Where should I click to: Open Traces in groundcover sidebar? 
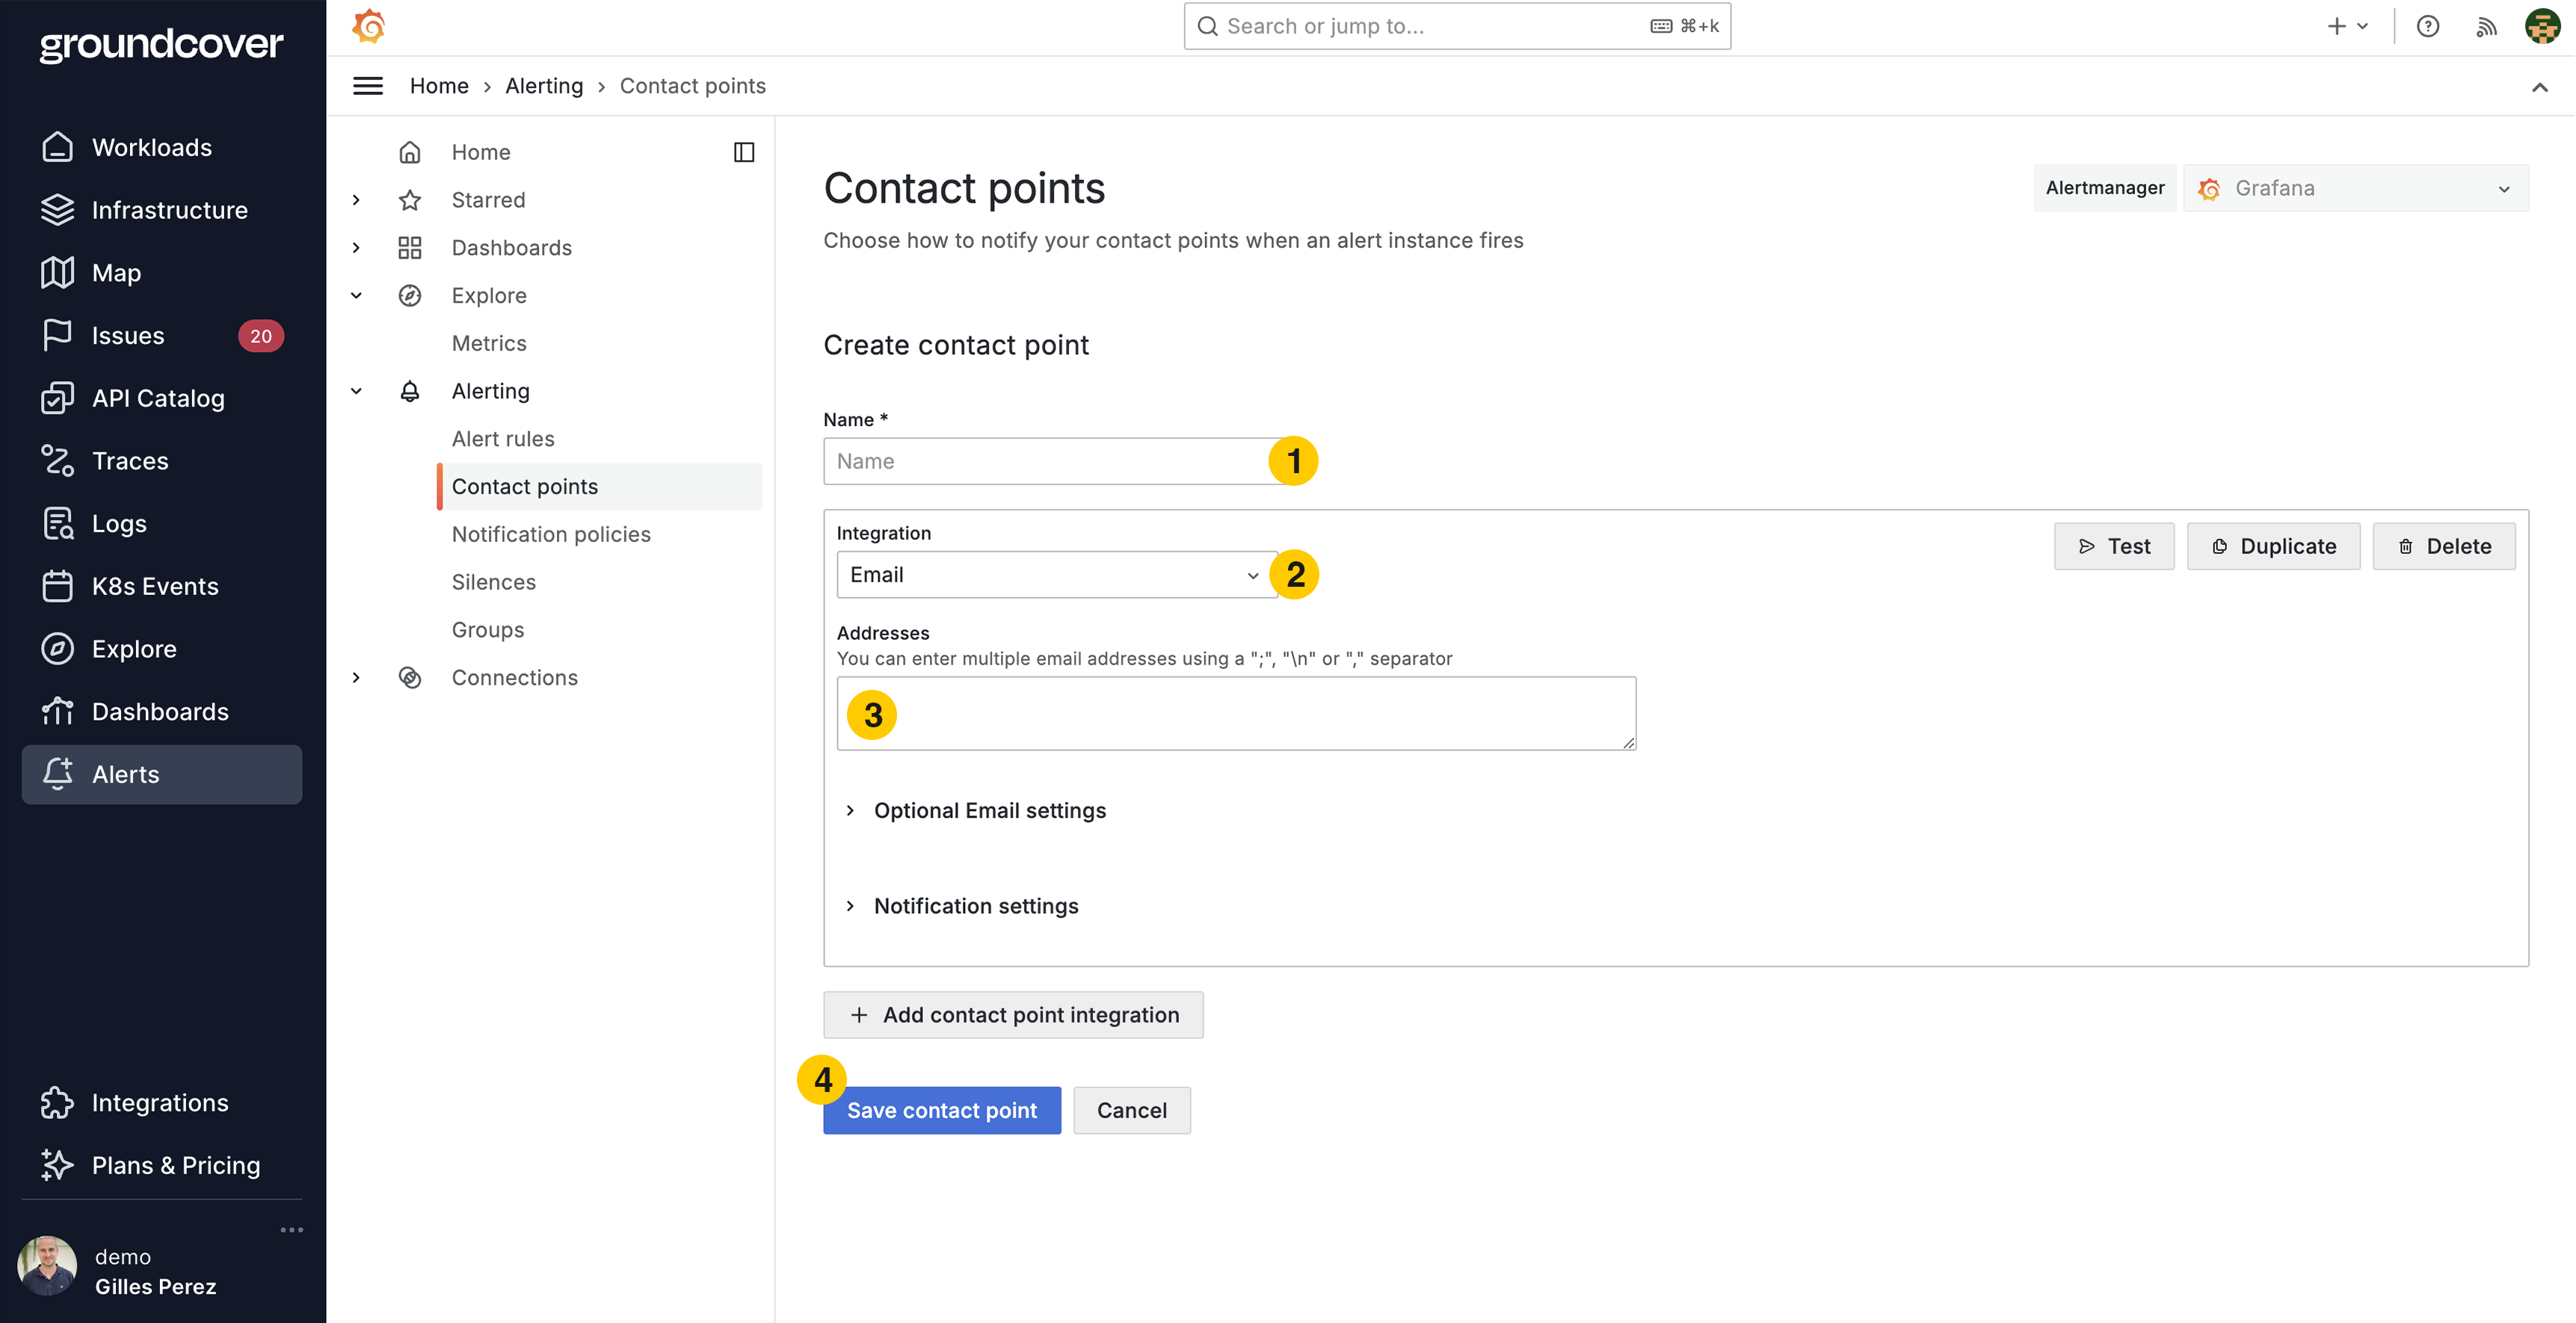(x=130, y=461)
